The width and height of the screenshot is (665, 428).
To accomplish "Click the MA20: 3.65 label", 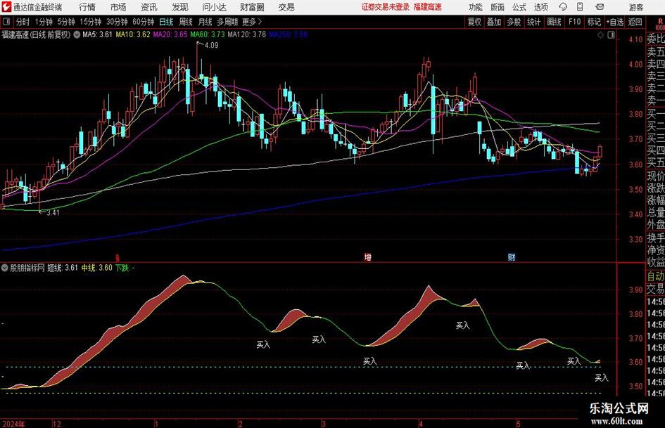I will pos(170,34).
